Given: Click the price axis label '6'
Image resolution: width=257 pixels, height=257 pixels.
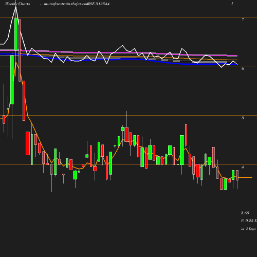Looking at the screenshot, I should click(243, 68).
